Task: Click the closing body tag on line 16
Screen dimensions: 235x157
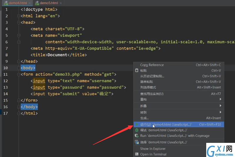Action: point(29,107)
